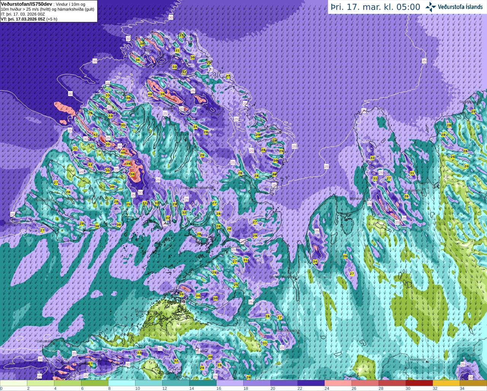Click the Holtavörðuheiði place label
The height and width of the screenshot is (391, 487).
point(285,331)
